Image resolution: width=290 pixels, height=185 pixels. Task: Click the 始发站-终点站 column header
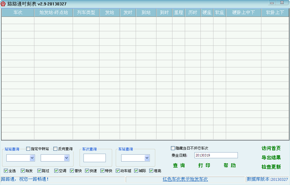54,13
